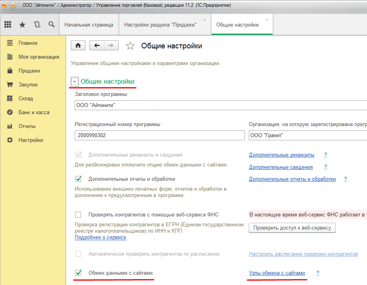Open the sections menu grid icon
This screenshot has width=367, height=285.
coord(8,25)
